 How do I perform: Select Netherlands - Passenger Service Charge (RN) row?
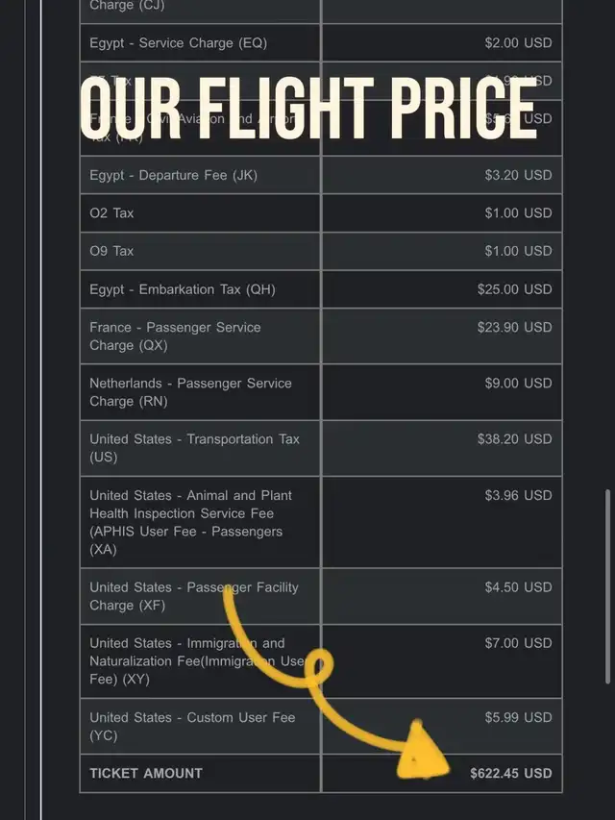pos(321,392)
